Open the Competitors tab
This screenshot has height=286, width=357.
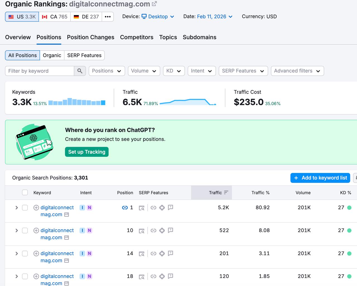136,37
